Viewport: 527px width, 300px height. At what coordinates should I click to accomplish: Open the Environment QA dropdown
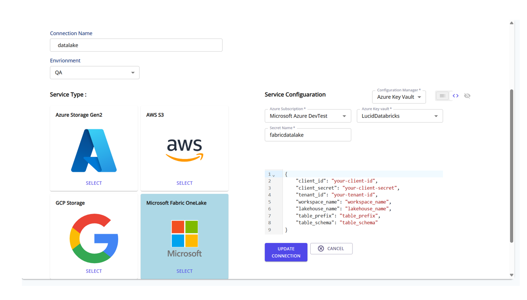[95, 73]
